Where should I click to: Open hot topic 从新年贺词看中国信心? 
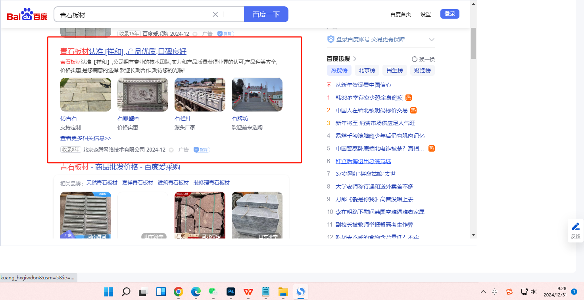[363, 85]
